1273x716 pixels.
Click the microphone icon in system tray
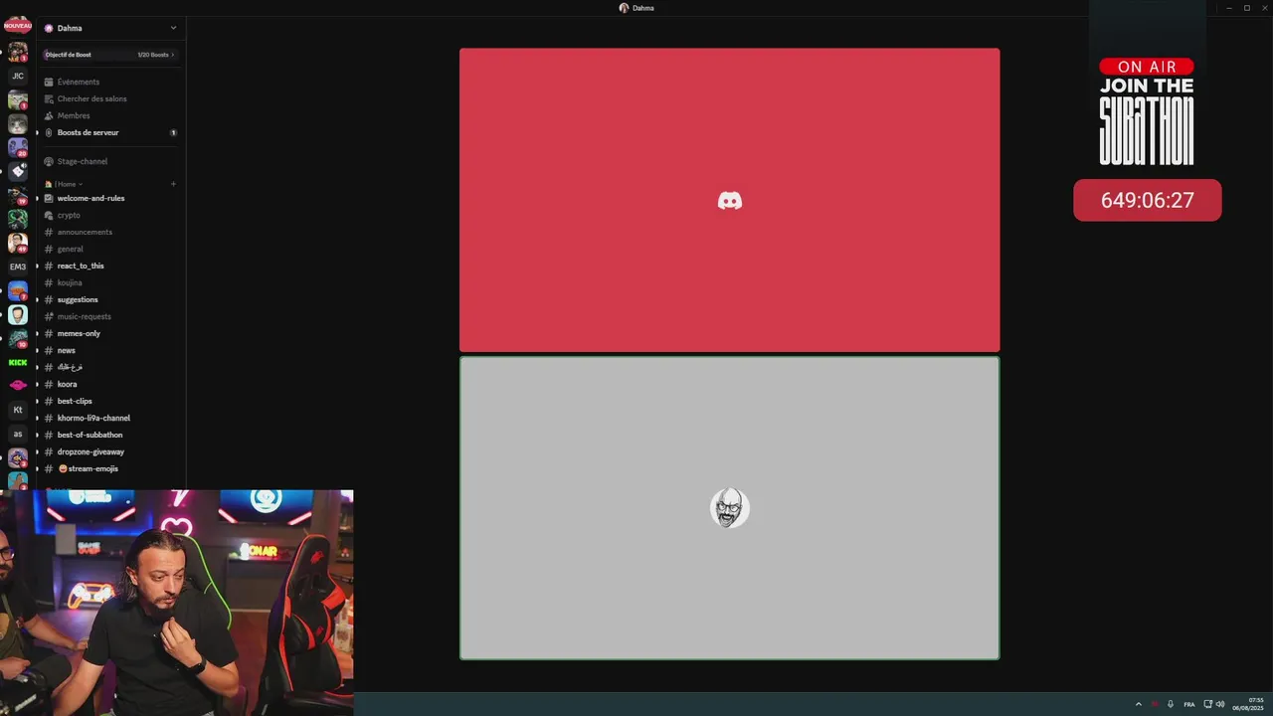(x=1171, y=704)
